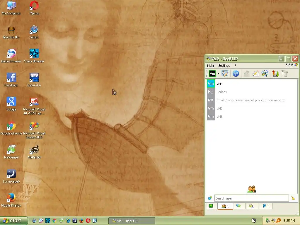The height and width of the screenshot is (225, 300).
Task: Launch Internet Explorer from quick launch
Action: pos(68,221)
